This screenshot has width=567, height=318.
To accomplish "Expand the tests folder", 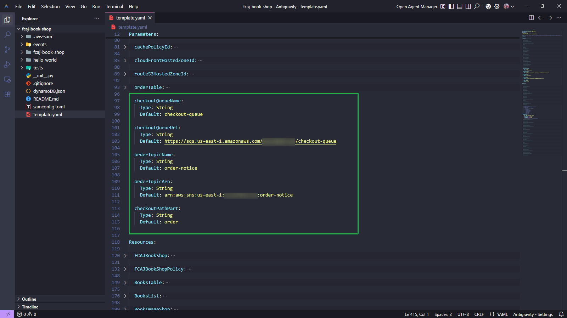I will click(22, 68).
